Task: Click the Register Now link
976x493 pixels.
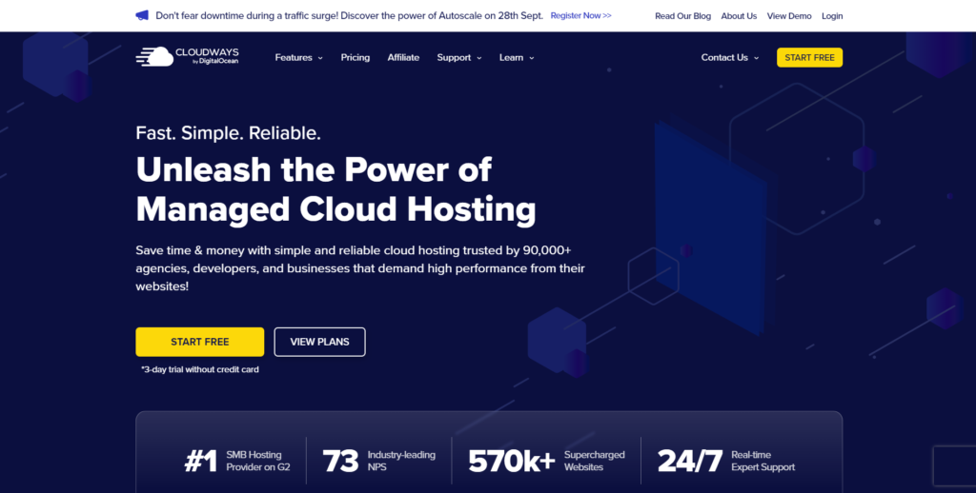Action: click(580, 15)
